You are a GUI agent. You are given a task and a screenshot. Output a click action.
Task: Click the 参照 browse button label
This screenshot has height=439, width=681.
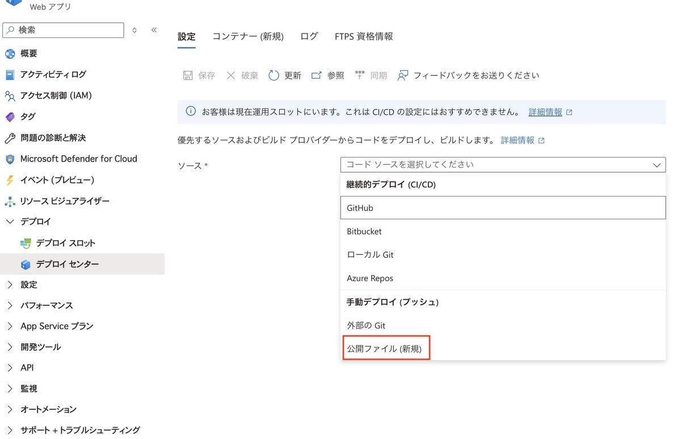tap(336, 75)
